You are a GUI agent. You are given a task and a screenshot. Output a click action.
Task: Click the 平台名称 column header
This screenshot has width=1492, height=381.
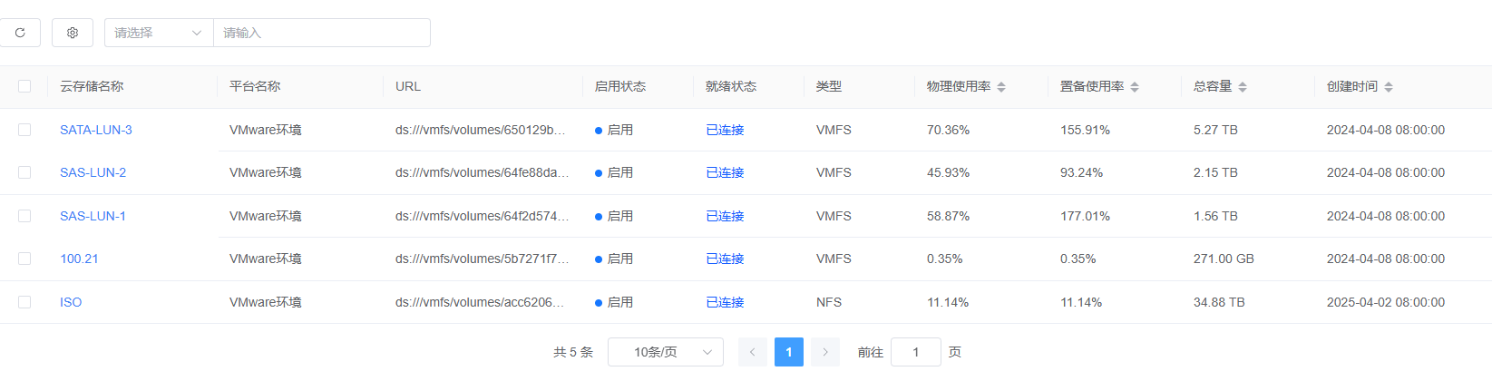pos(255,86)
